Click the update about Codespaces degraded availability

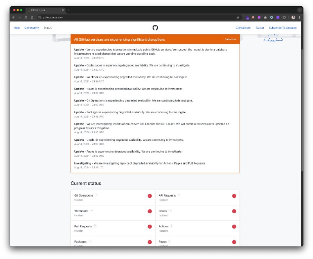(132, 65)
